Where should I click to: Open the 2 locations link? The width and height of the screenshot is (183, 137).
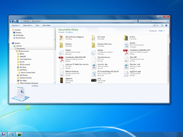pos(69,32)
